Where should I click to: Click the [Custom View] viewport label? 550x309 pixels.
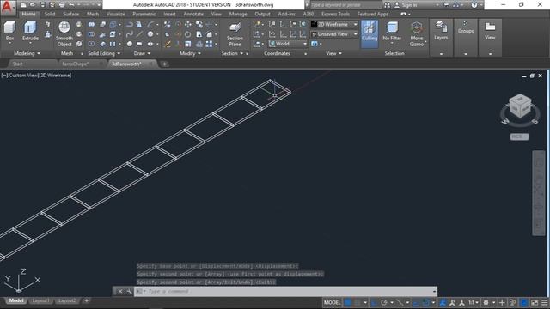(x=23, y=75)
